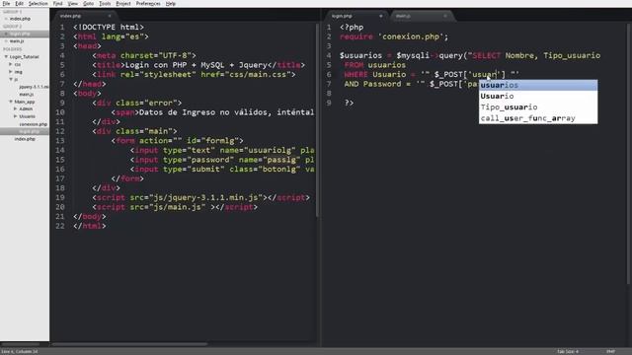
Task: Open jquery-3.1.1.min.js in sidebar
Action: pos(34,87)
